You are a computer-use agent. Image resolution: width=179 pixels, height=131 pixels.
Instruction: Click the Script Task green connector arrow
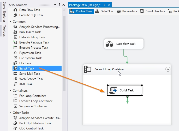click(x=127, y=100)
